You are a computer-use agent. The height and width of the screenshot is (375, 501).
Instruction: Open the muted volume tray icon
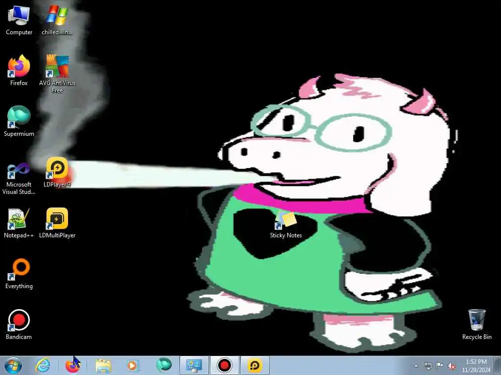[452, 366]
